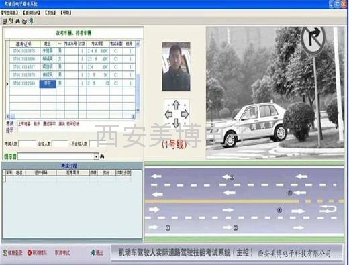This screenshot has width=349, height=265.
Task: Click the binoculars search icon in the top toolbar
Action: 18,21
